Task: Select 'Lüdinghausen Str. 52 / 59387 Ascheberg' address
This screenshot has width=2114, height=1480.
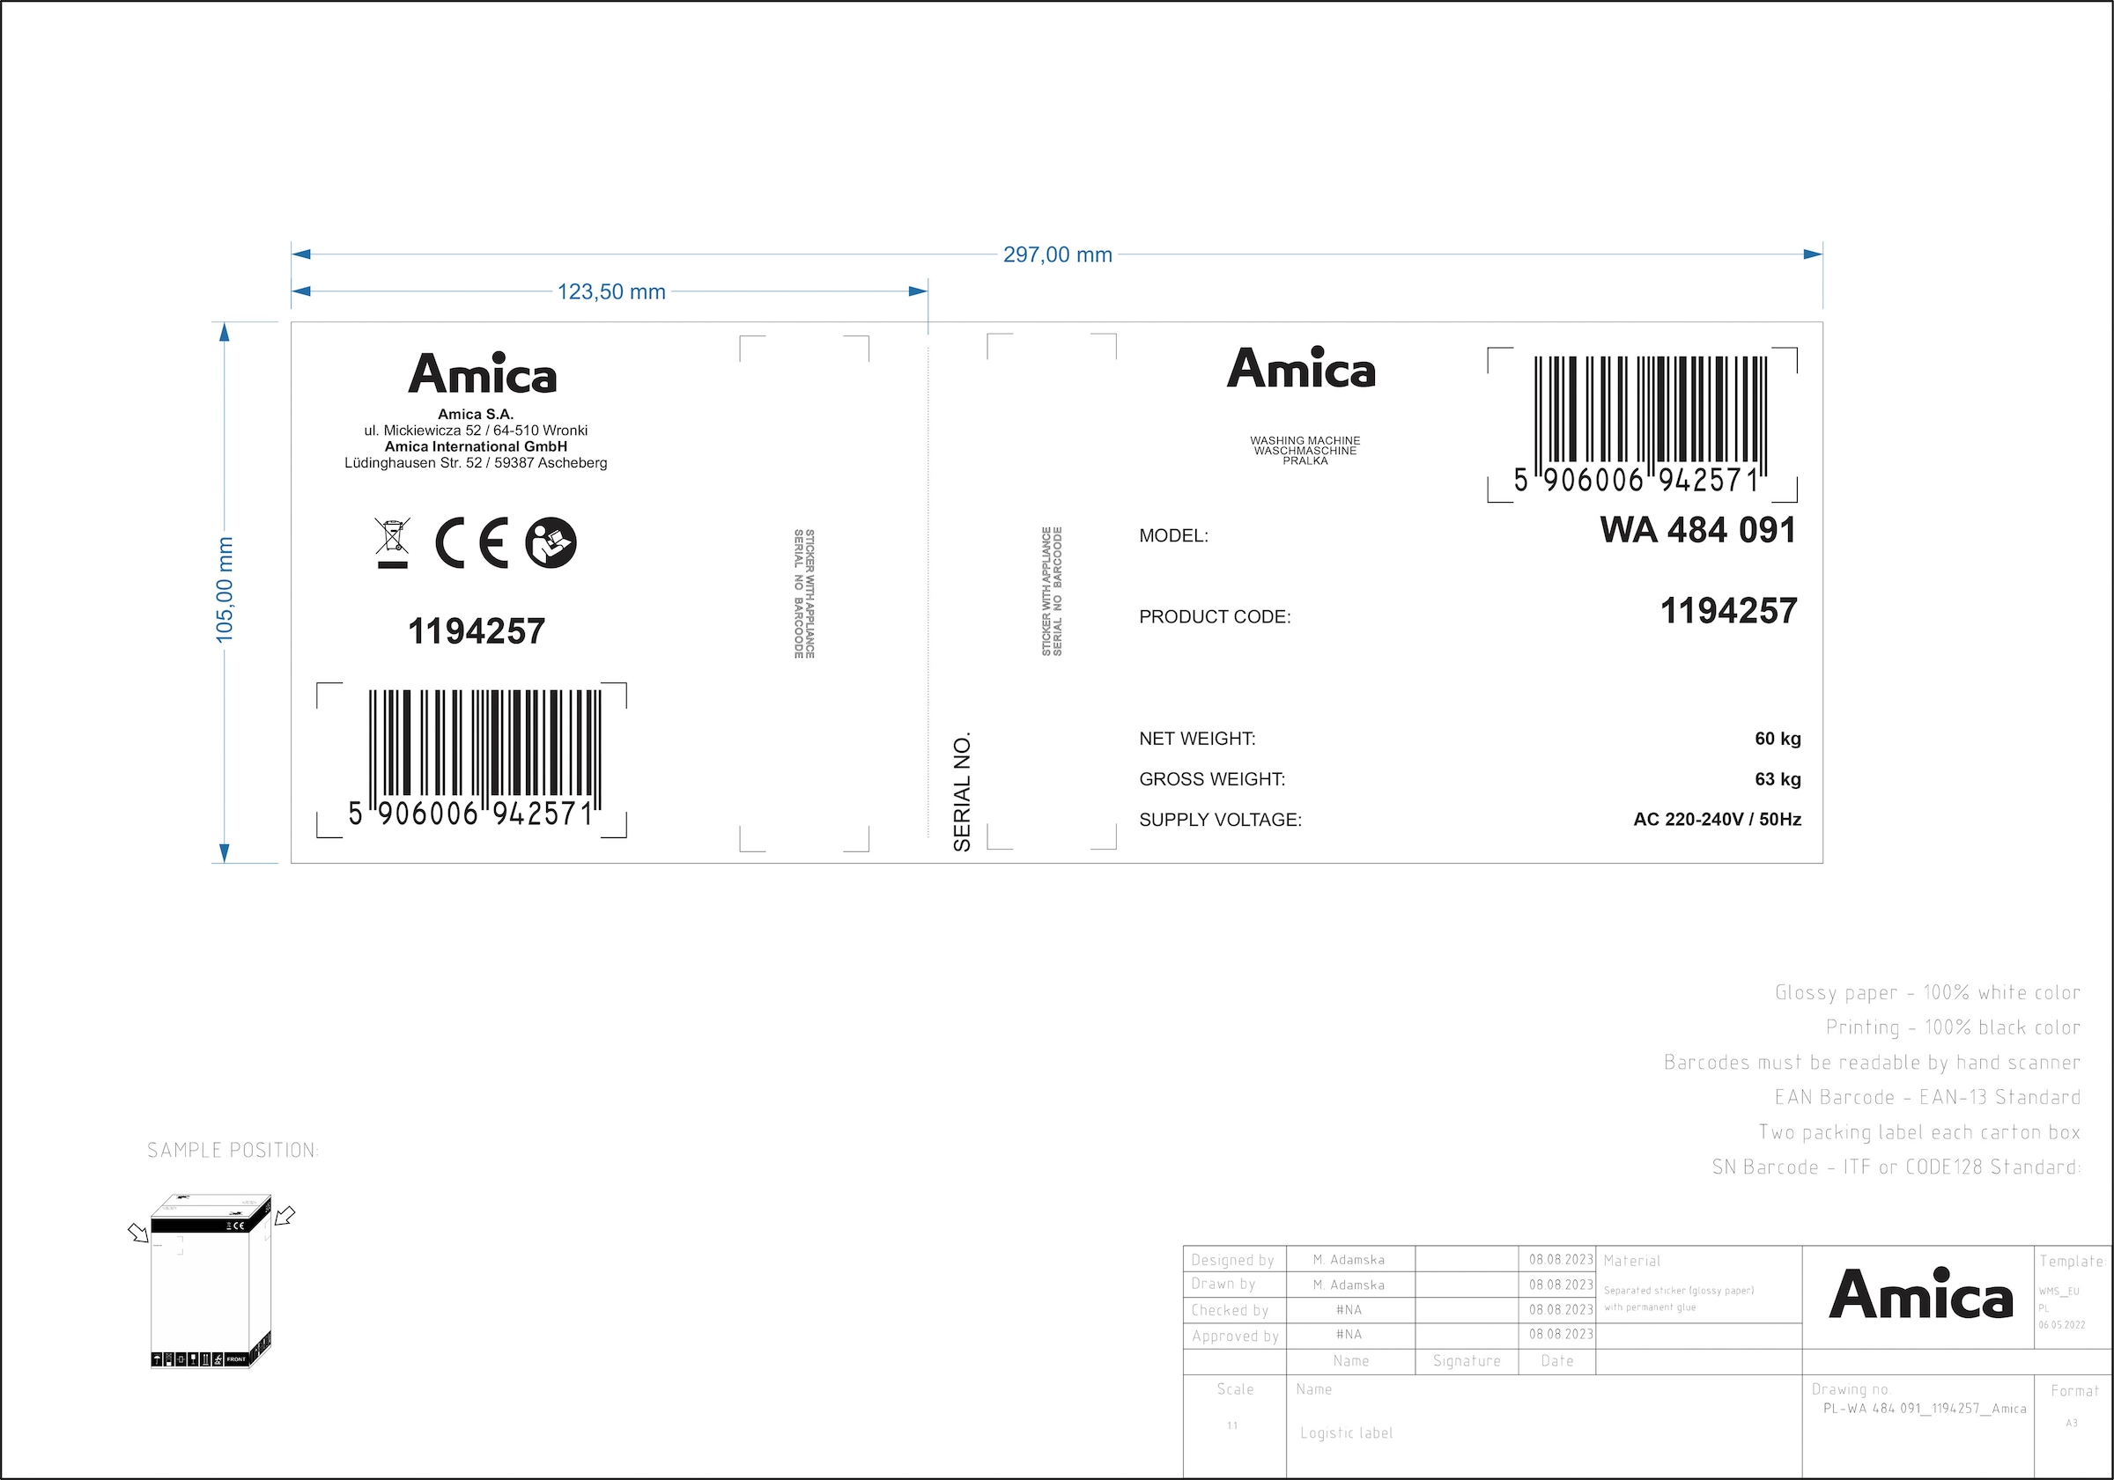Action: pyautogui.click(x=475, y=463)
